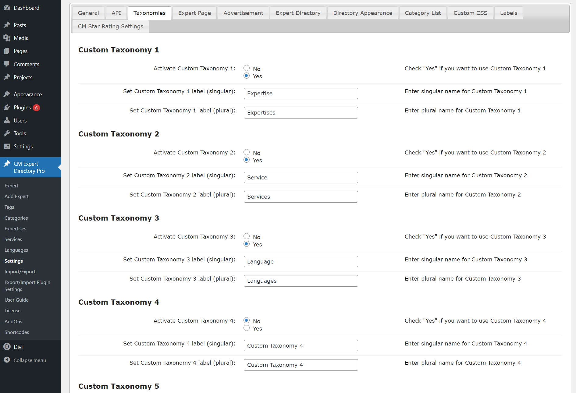This screenshot has height=393, width=576.
Task: Click the Posts pushpin icon
Action: pos(7,25)
